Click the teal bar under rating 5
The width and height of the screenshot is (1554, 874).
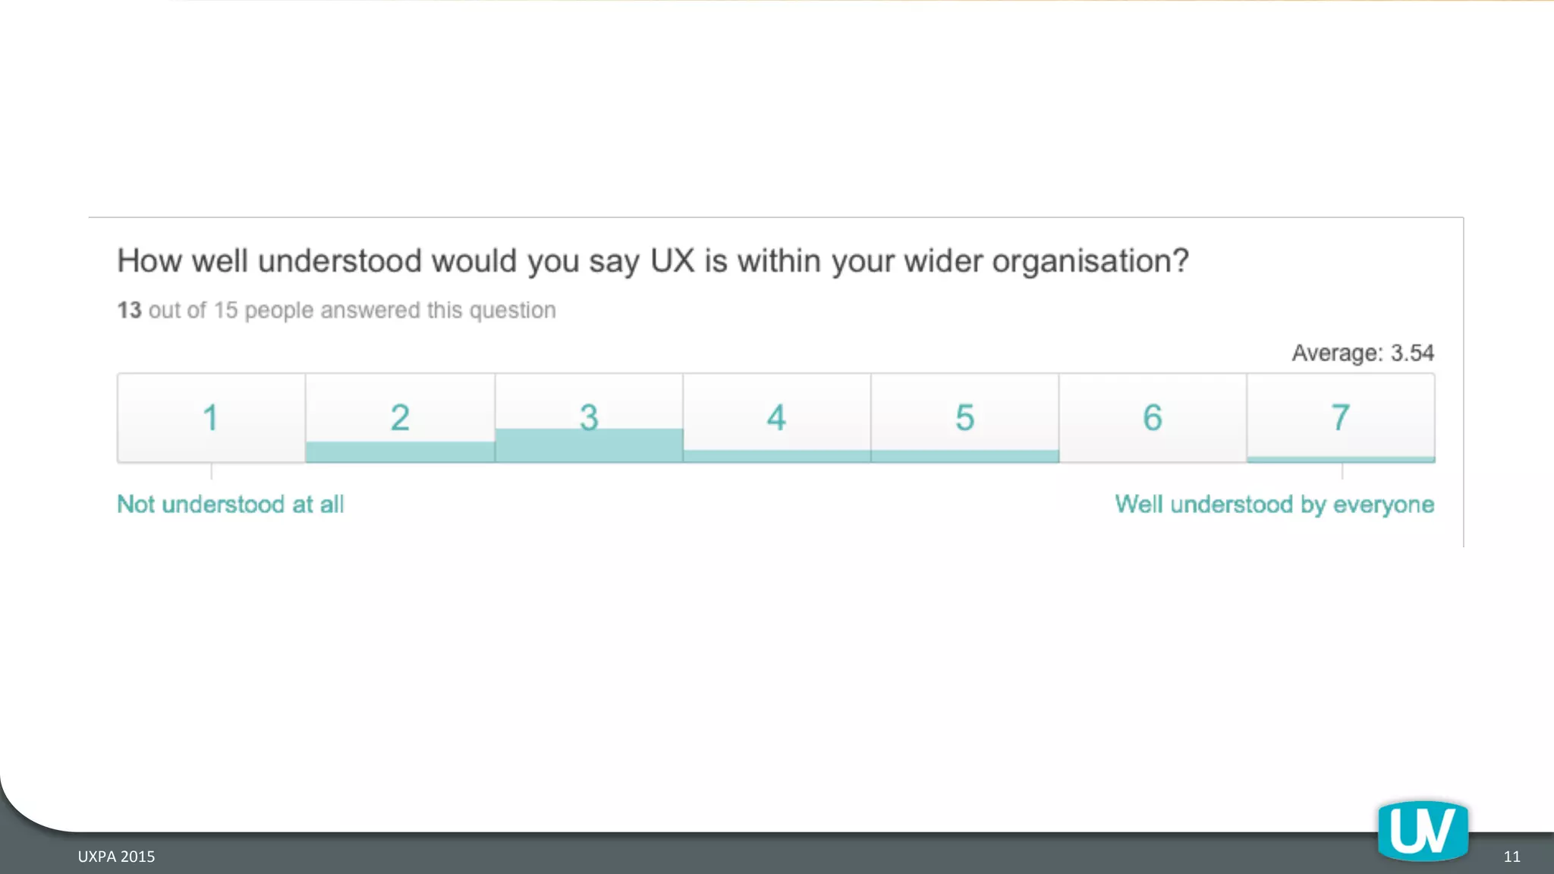965,456
